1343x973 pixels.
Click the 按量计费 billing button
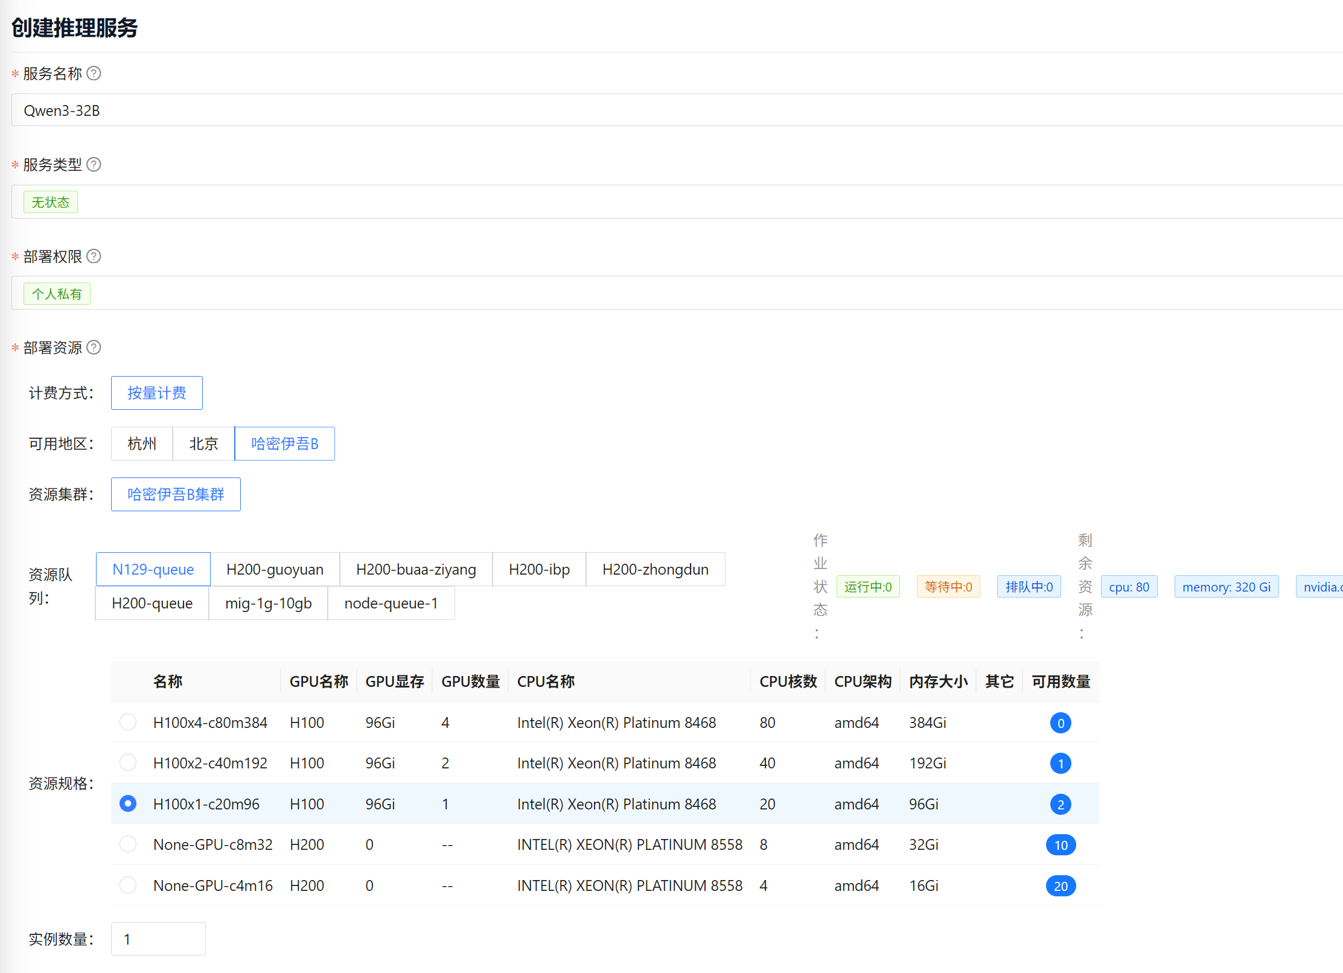[156, 393]
